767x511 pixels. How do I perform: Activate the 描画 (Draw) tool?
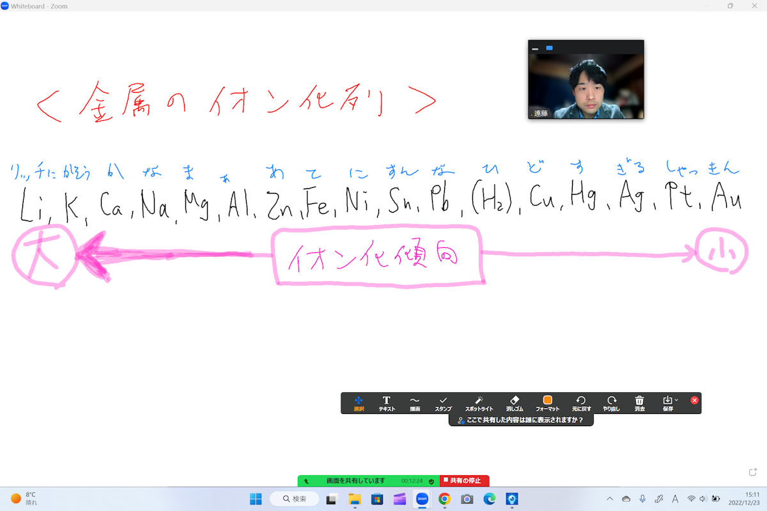coord(415,402)
